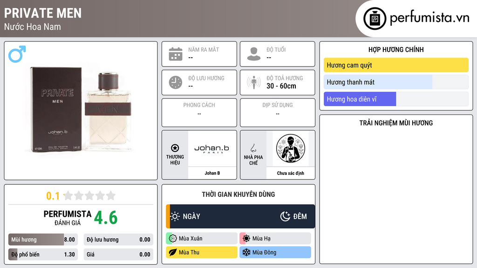Click the Độ lưu hương 0.00 rating bar
The height and width of the screenshot is (268, 477).
click(x=118, y=240)
